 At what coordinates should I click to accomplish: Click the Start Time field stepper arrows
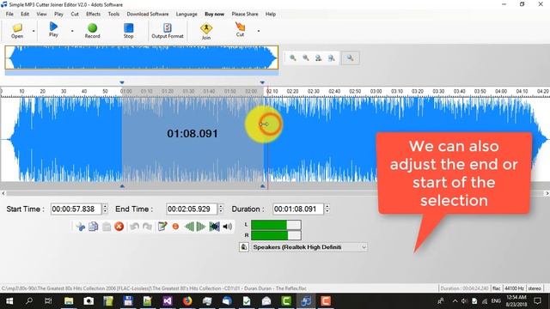[x=105, y=209]
